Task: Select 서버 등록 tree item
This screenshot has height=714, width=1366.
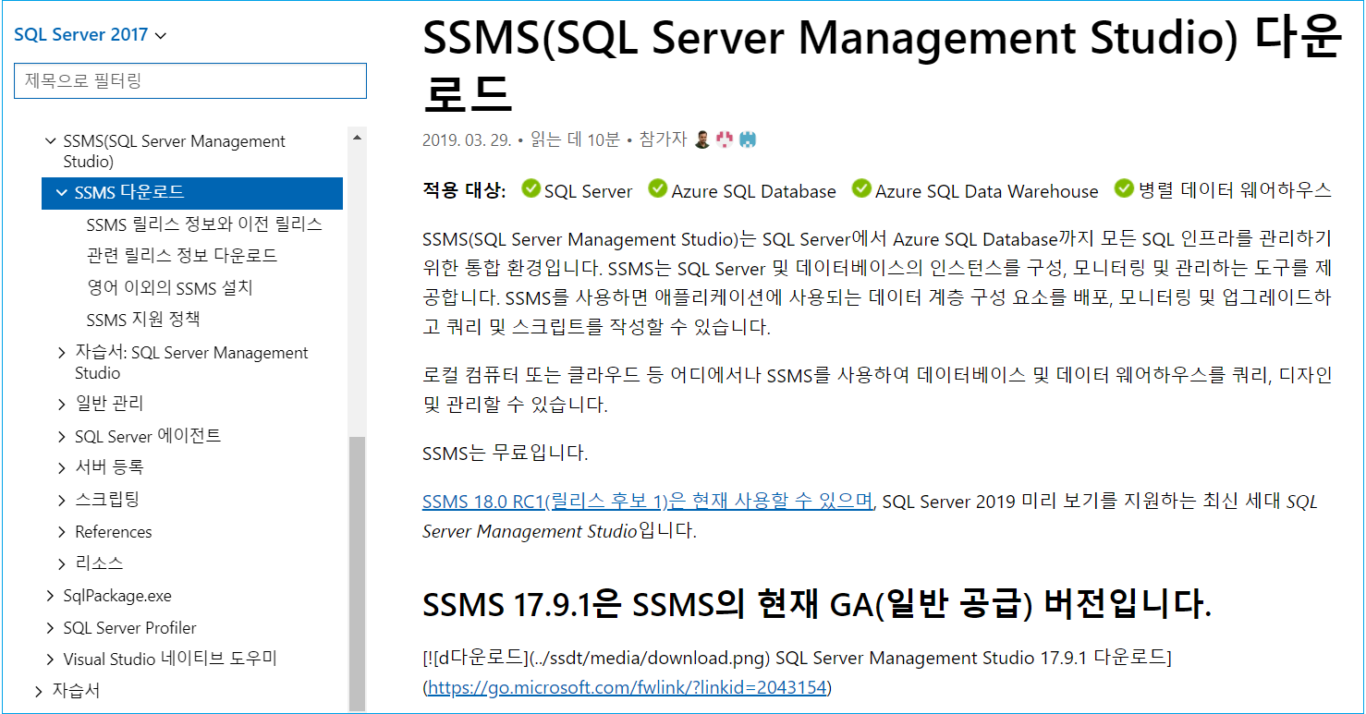Action: pos(109,467)
